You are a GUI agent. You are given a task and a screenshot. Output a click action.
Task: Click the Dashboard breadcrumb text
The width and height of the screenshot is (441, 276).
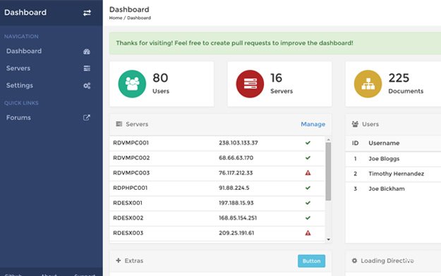coord(139,18)
